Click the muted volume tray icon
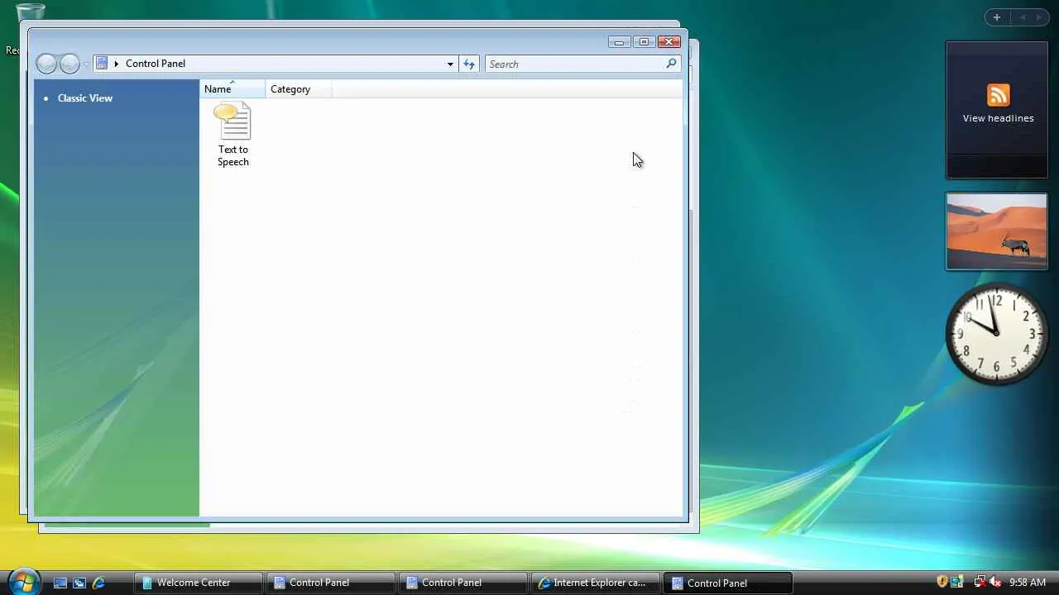The image size is (1059, 595). [995, 583]
